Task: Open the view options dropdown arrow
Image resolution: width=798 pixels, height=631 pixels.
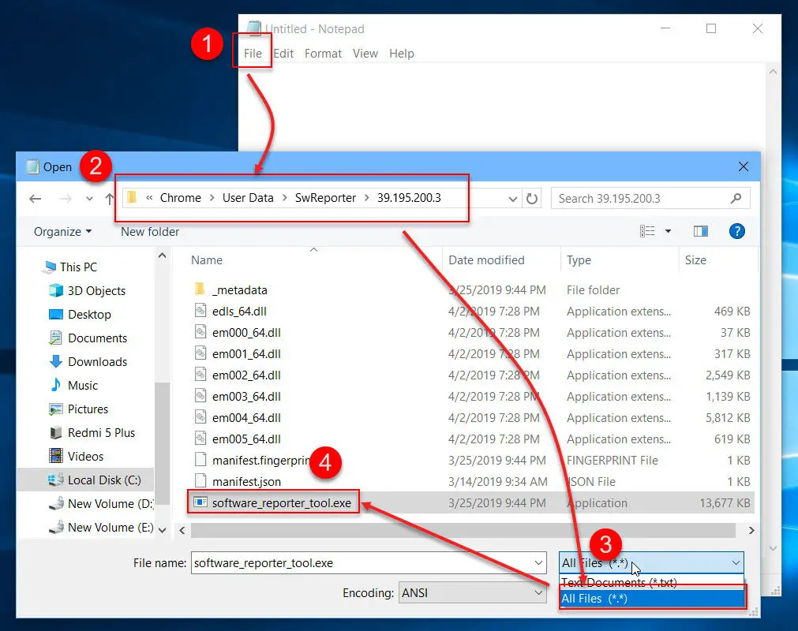Action: (x=669, y=231)
